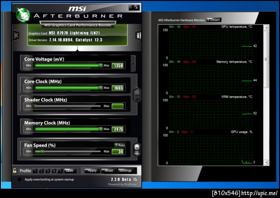
Task: Expand the Core Voltage dropdown arrow
Action: [x=133, y=64]
